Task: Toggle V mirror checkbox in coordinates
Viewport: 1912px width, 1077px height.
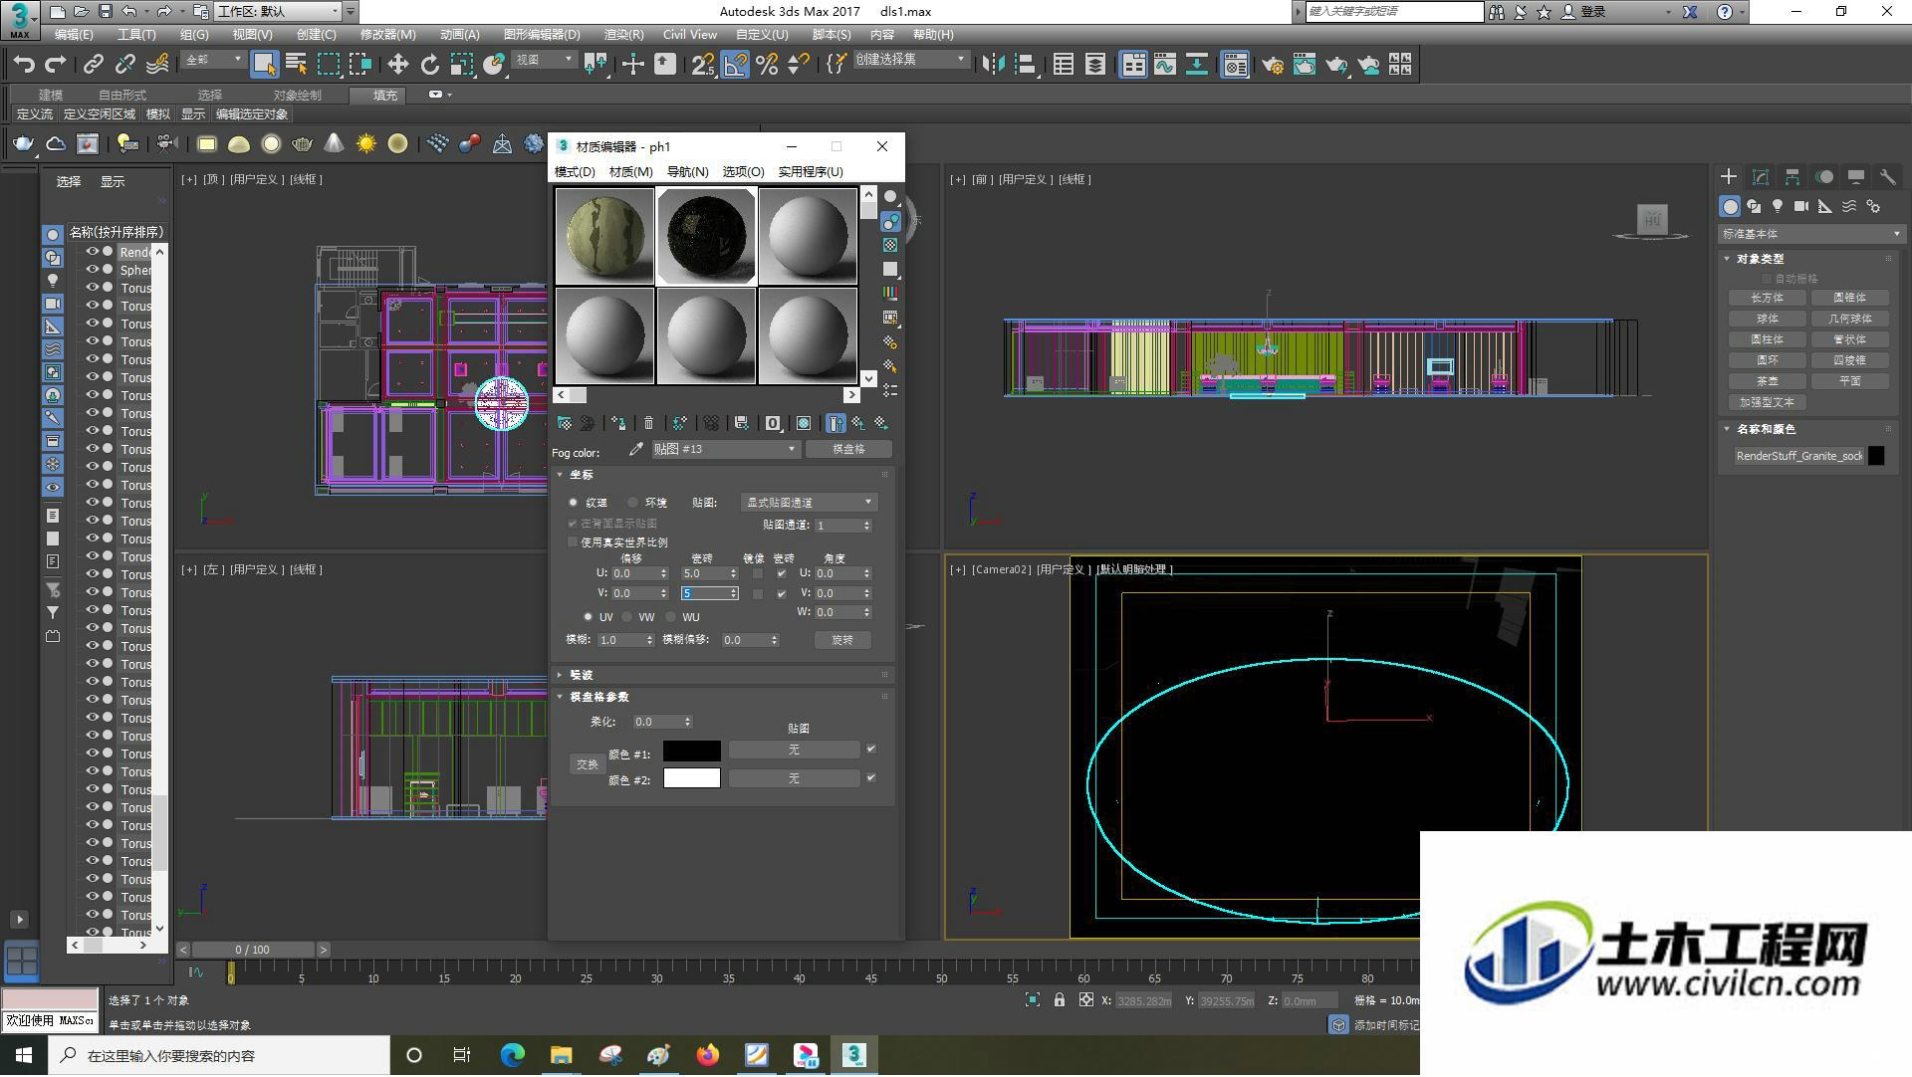Action: (758, 594)
